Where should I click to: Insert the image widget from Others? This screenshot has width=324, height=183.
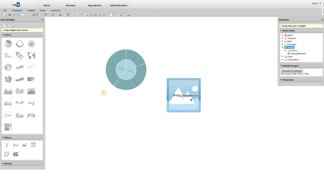tap(24, 145)
